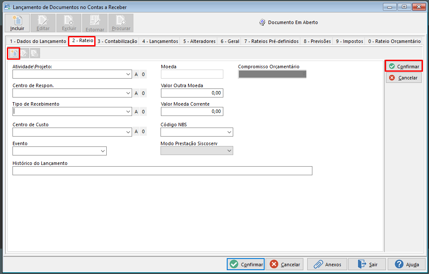
Task: Open the Evento dropdown
Action: (103, 151)
